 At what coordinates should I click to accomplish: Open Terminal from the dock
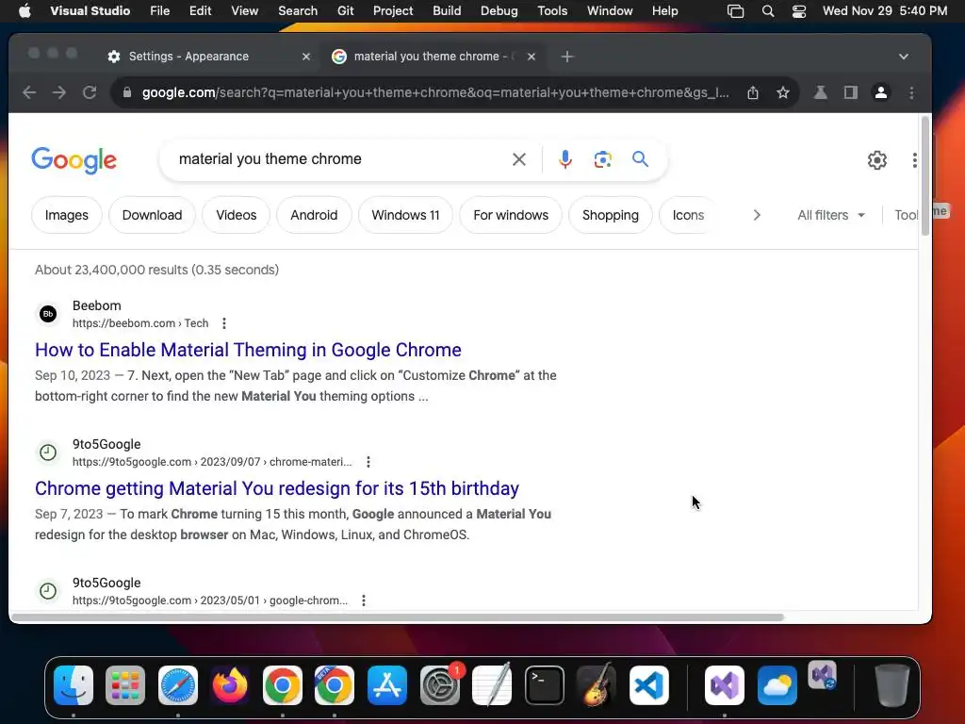tap(544, 685)
